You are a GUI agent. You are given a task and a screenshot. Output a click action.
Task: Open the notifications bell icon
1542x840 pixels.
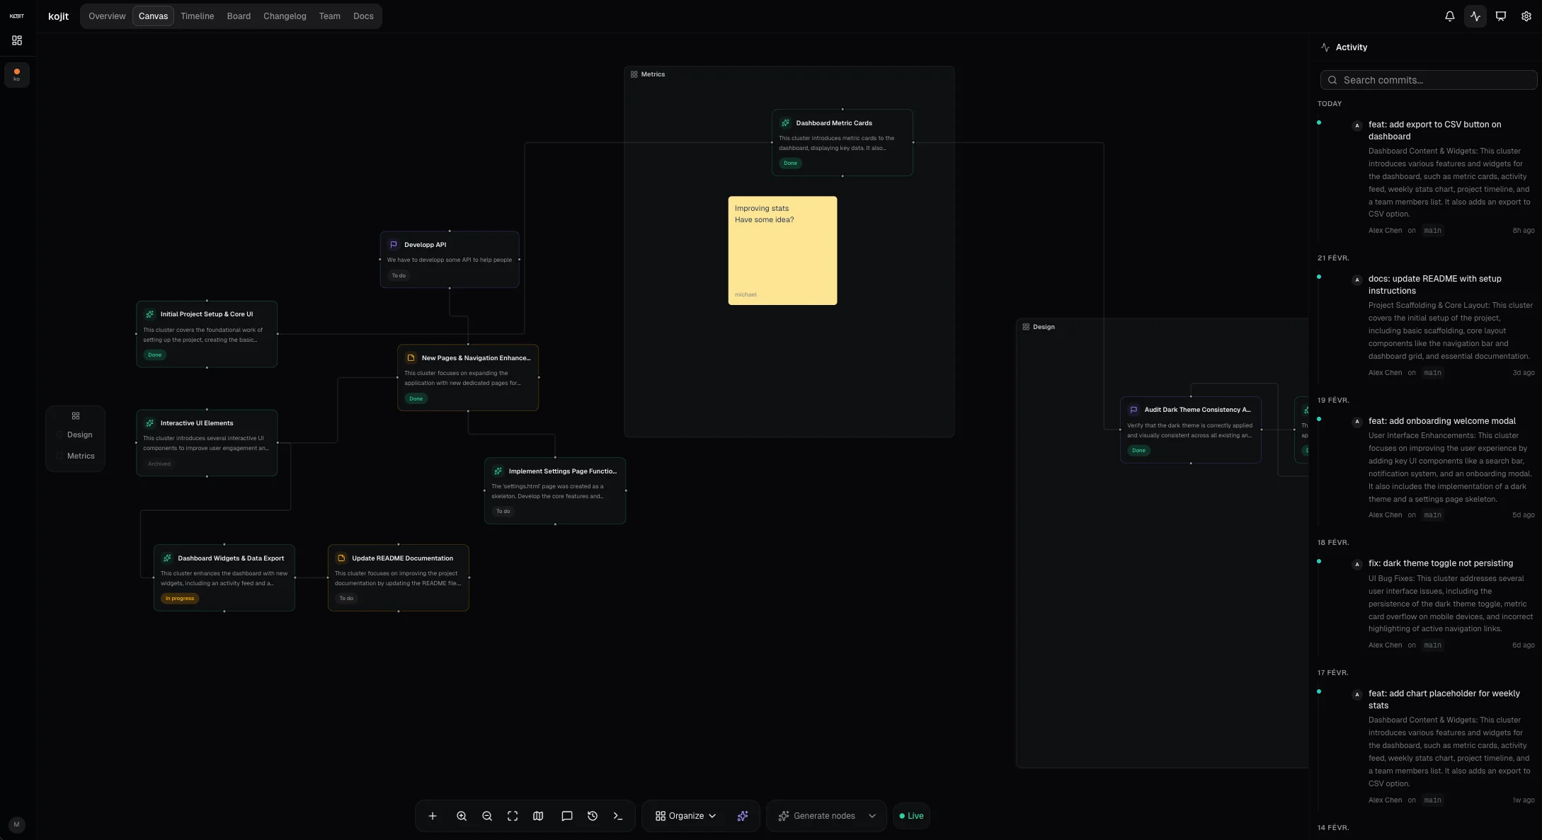click(x=1449, y=16)
